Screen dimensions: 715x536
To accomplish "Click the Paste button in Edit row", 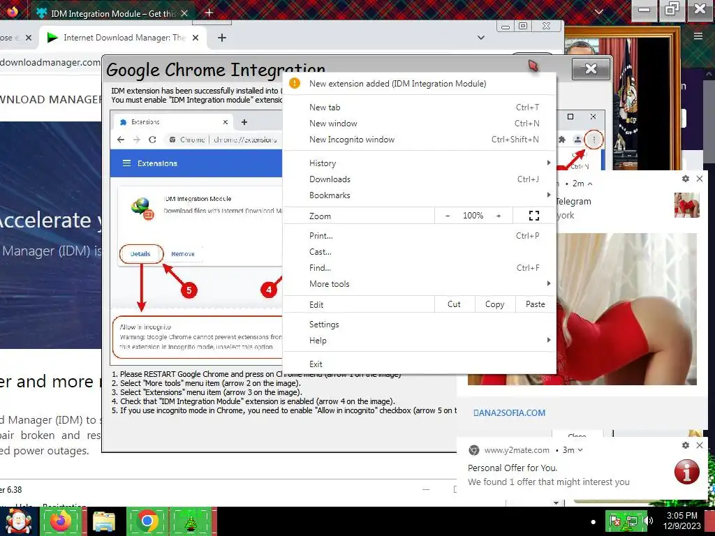I will click(x=536, y=304).
